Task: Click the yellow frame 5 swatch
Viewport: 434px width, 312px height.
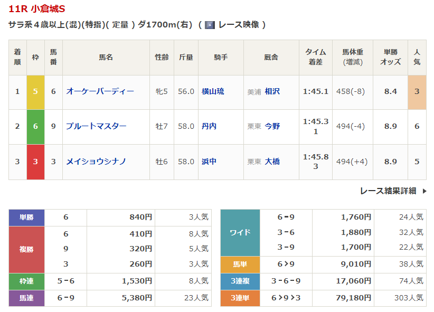Action: tap(35, 91)
